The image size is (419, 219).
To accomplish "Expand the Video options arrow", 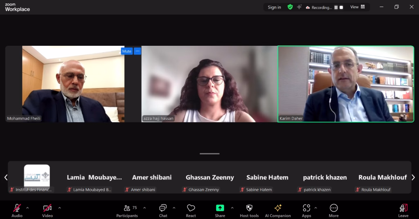I will click(59, 208).
